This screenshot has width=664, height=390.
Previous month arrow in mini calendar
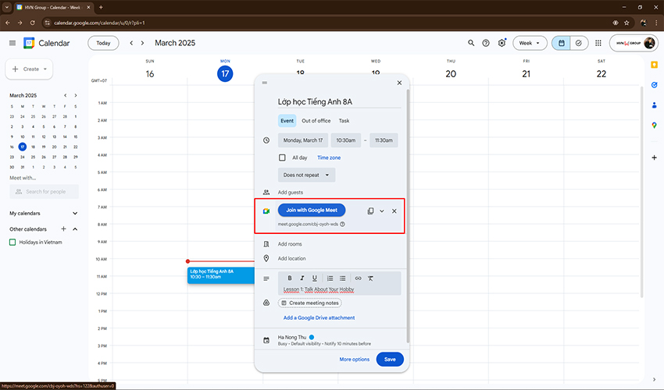click(x=65, y=95)
